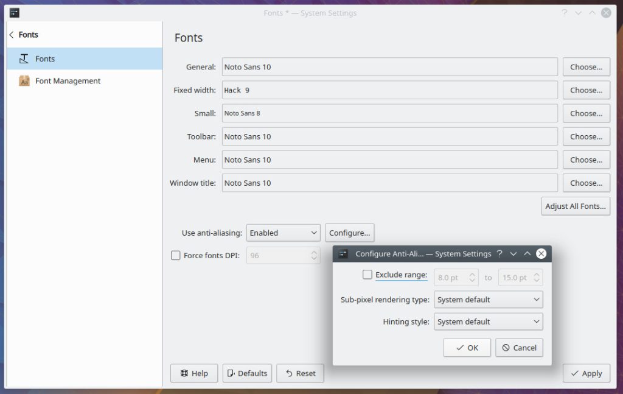Open the Hinting style dropdown
The height and width of the screenshot is (394, 623).
488,322
